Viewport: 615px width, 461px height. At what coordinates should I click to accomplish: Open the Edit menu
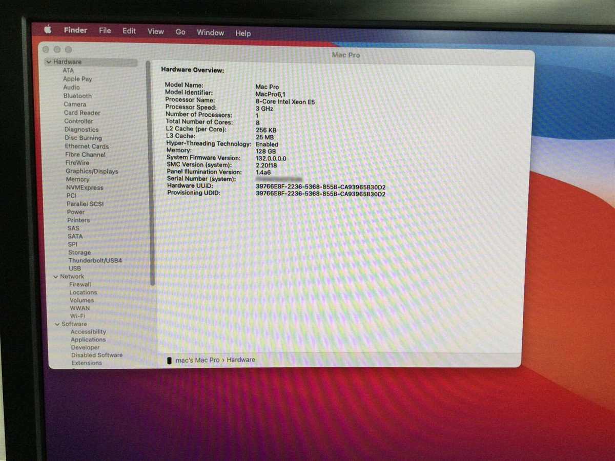point(129,31)
